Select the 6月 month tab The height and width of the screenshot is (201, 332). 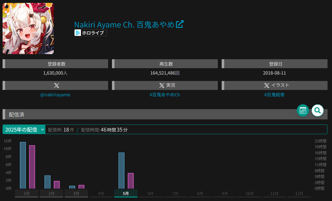click(151, 194)
